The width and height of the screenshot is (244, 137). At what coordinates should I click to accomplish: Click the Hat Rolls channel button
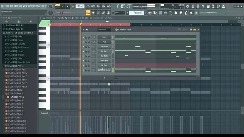click(104, 56)
